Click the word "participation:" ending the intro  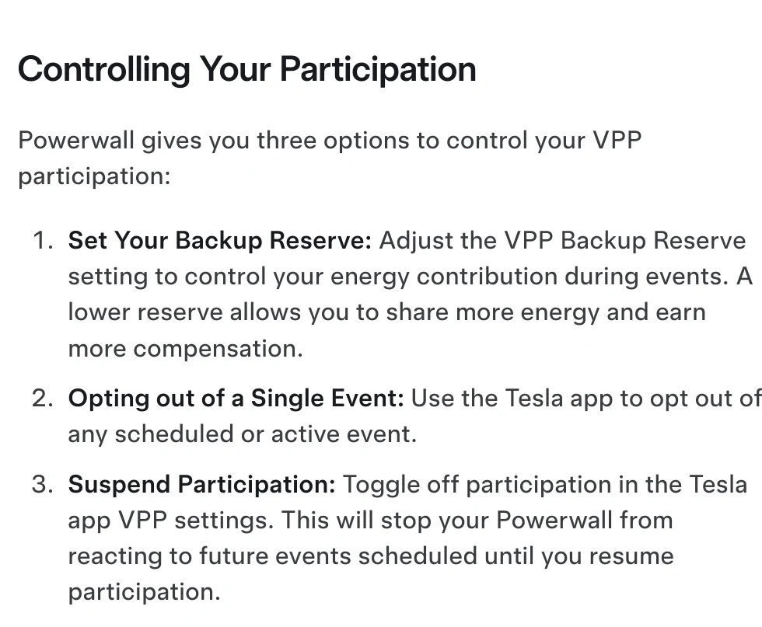[x=94, y=176]
